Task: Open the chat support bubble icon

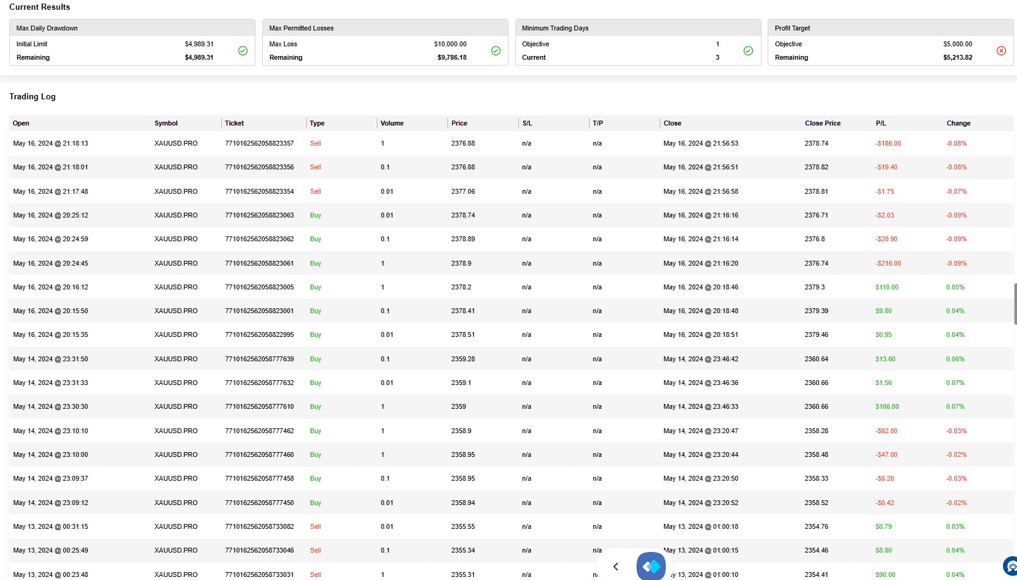Action: [1011, 566]
